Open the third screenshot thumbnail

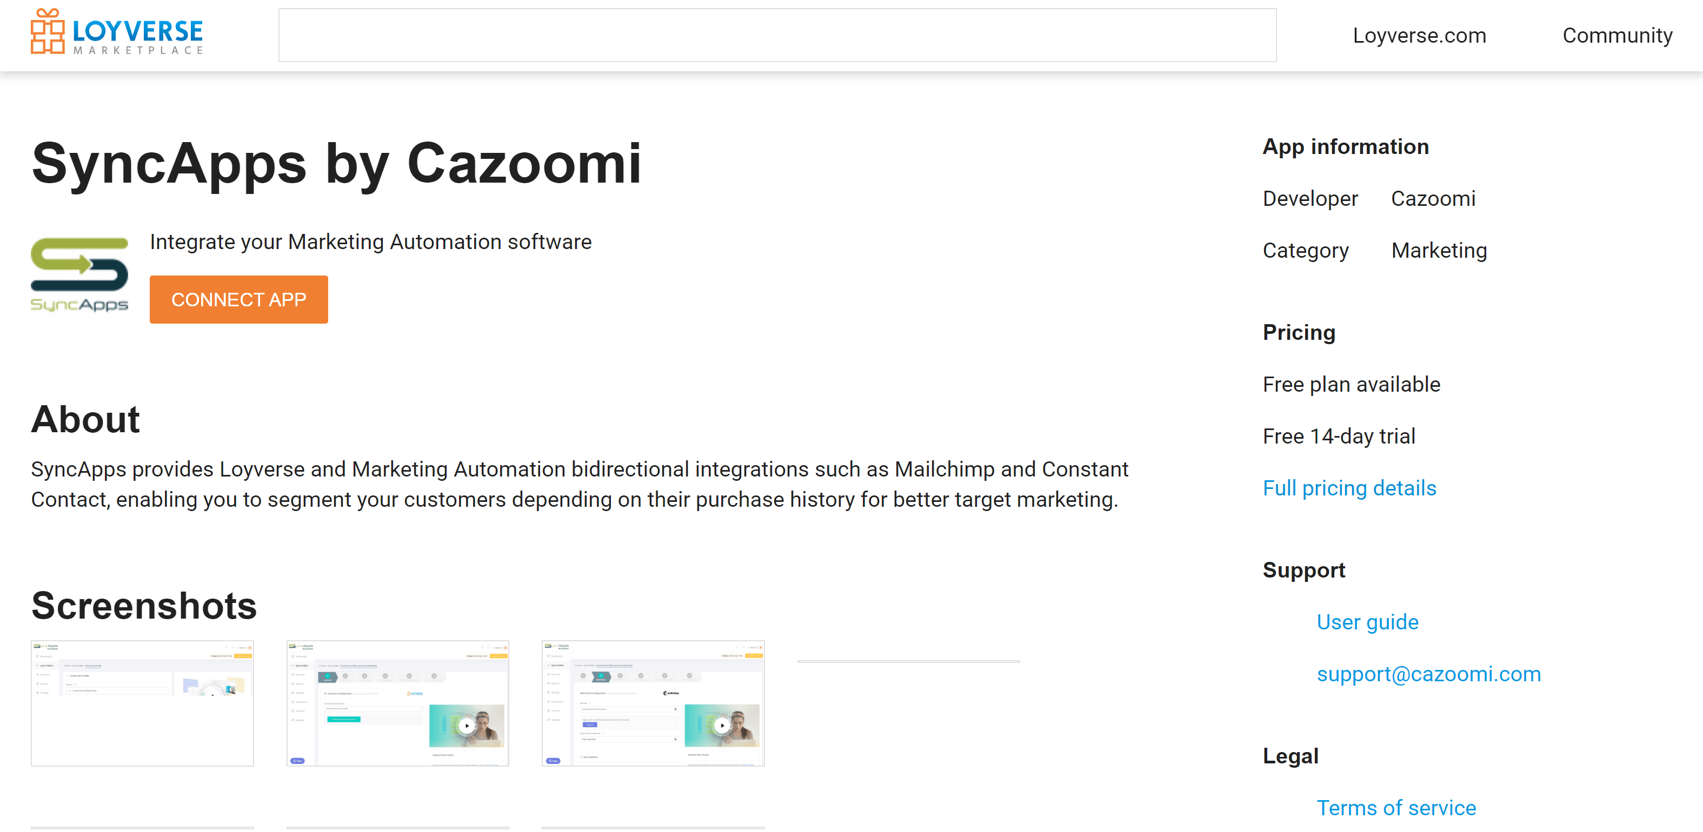[x=653, y=703]
